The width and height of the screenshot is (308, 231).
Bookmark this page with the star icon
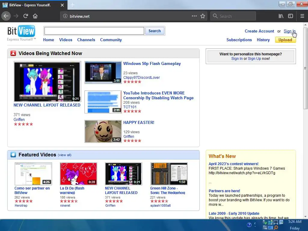coord(203,16)
